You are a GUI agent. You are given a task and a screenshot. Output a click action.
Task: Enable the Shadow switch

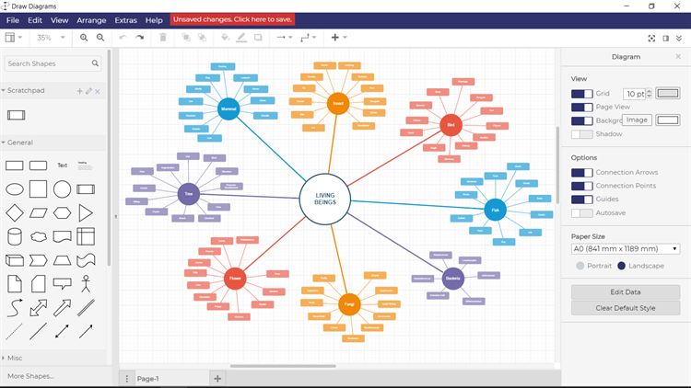click(x=581, y=134)
